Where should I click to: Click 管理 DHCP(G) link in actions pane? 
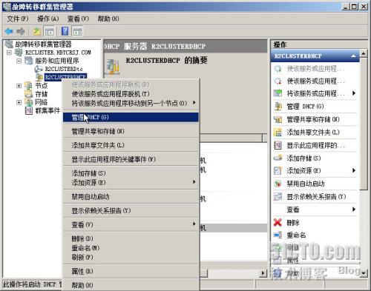pos(306,107)
